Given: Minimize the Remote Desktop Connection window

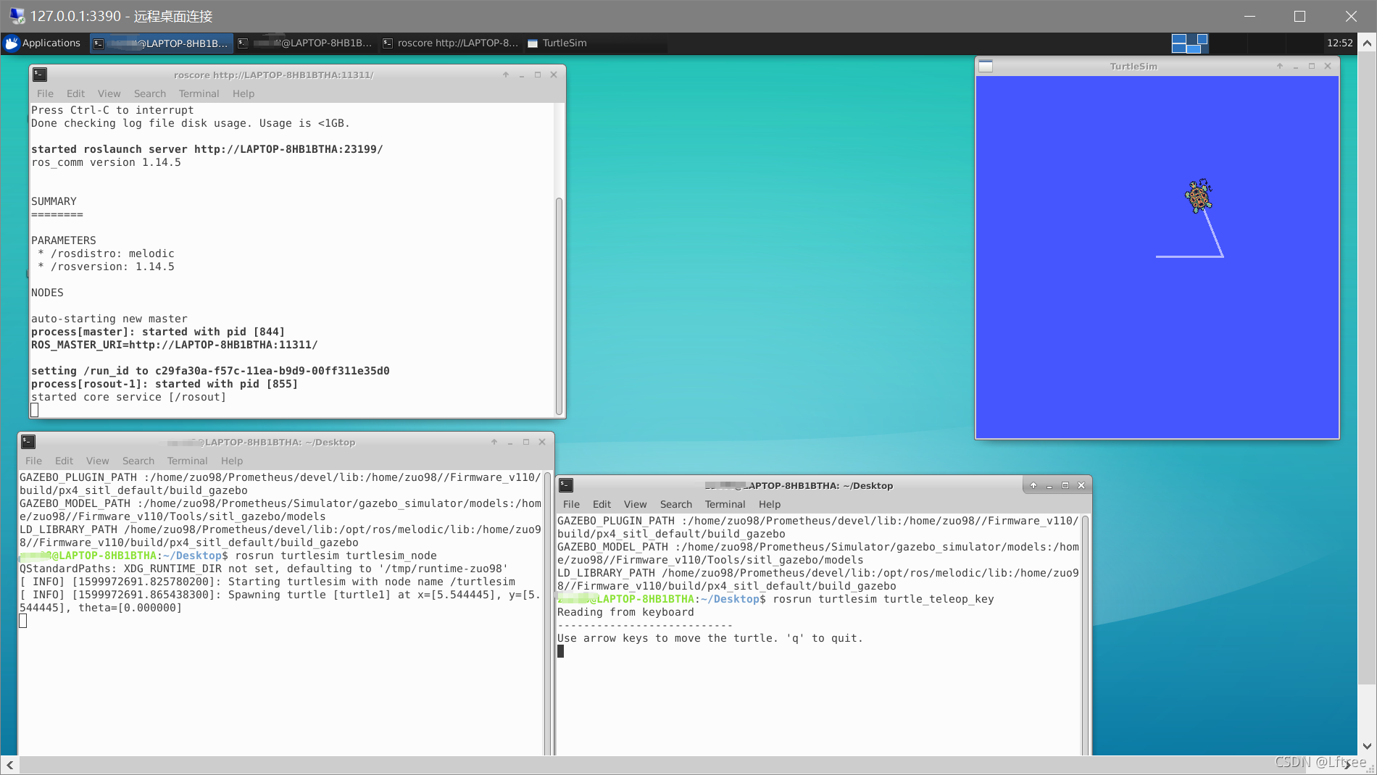Looking at the screenshot, I should click(x=1250, y=16).
